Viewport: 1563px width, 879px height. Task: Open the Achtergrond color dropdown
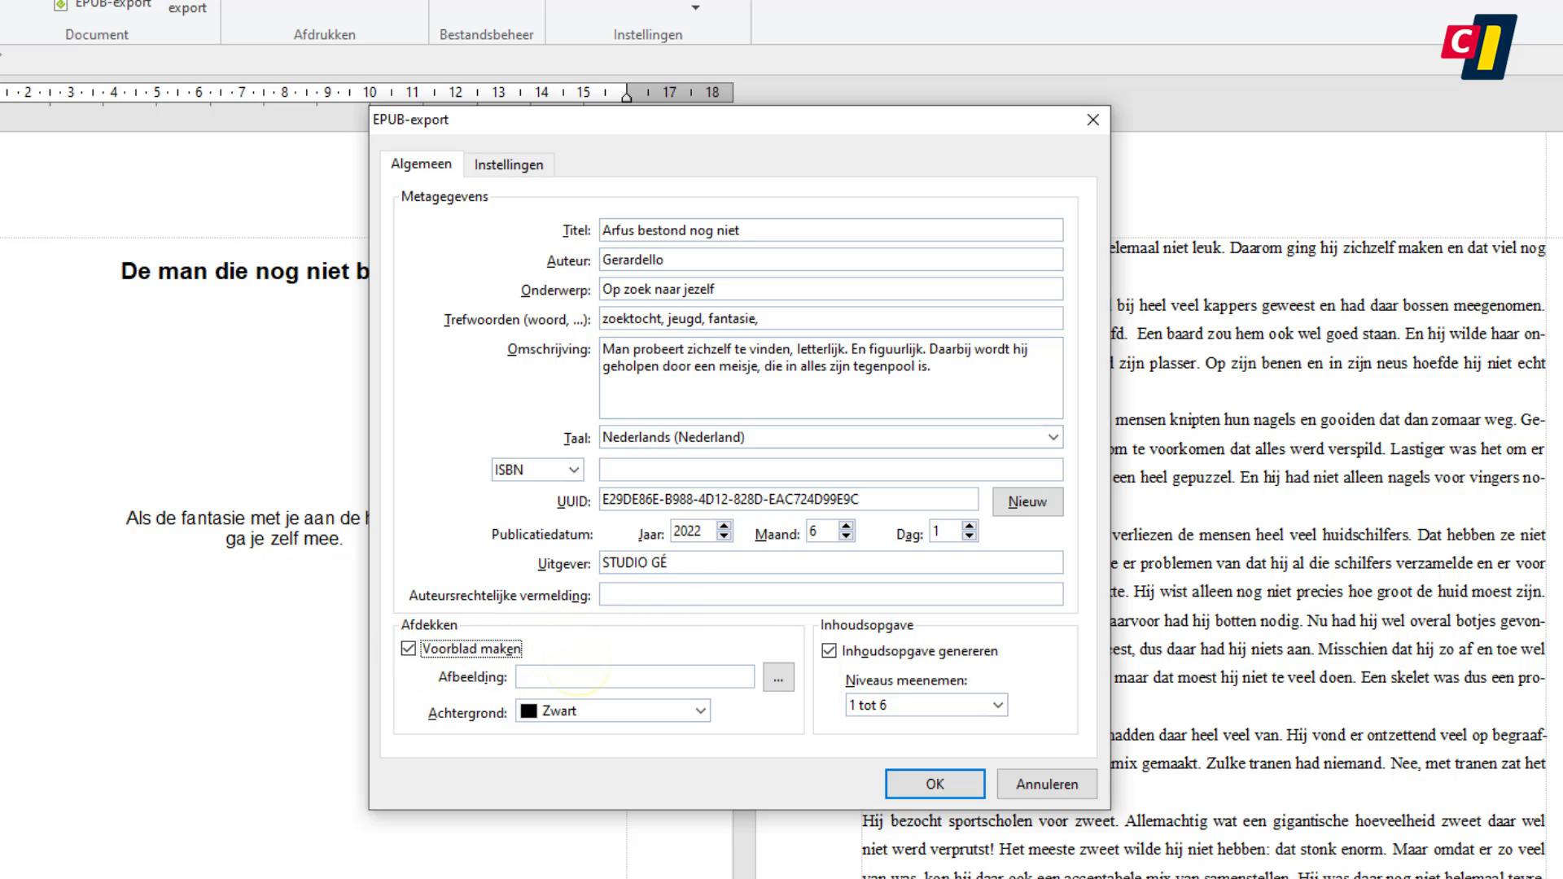click(700, 711)
